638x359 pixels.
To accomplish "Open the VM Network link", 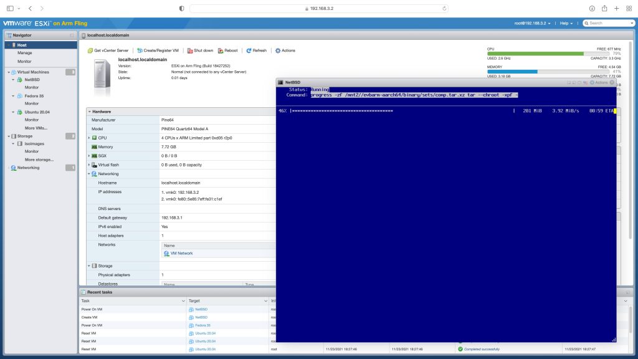I will point(181,254).
